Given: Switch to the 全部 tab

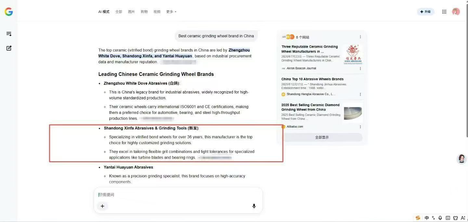Looking at the screenshot, I should point(119,12).
